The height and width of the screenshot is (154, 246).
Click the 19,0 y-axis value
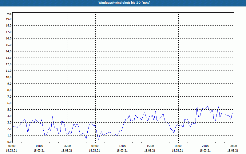click(9, 19)
